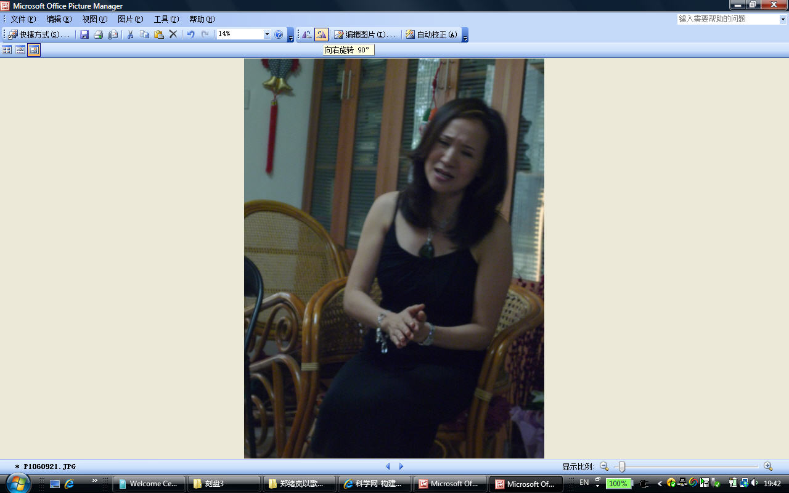This screenshot has height=493, width=789.
Task: Open help search box dropdown arrow
Action: click(x=783, y=19)
